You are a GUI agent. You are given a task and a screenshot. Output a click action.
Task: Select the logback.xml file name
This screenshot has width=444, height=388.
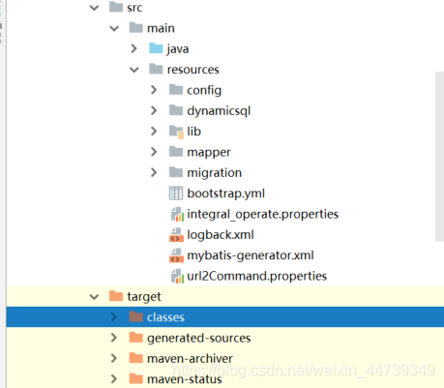click(x=221, y=235)
